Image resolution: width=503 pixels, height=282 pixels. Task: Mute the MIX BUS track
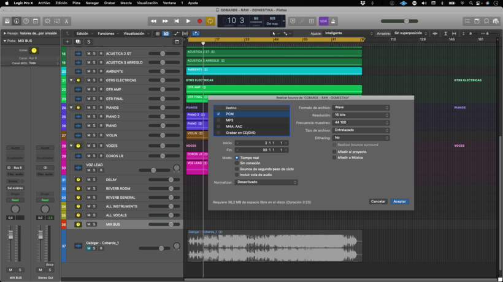(x=88, y=224)
